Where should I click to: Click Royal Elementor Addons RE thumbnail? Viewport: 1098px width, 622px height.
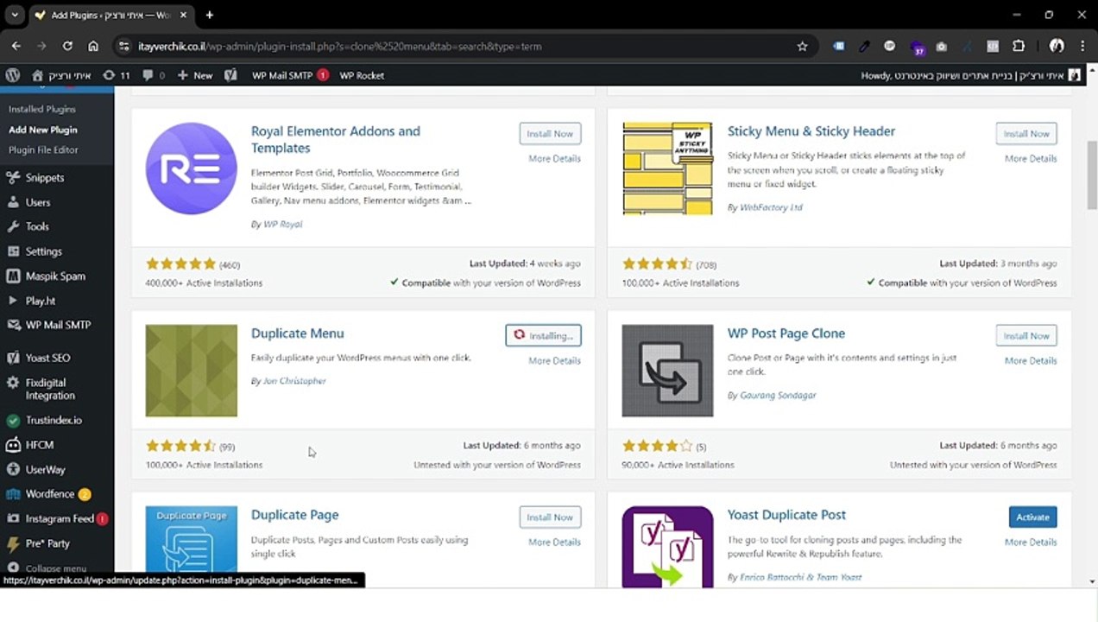pyautogui.click(x=191, y=168)
